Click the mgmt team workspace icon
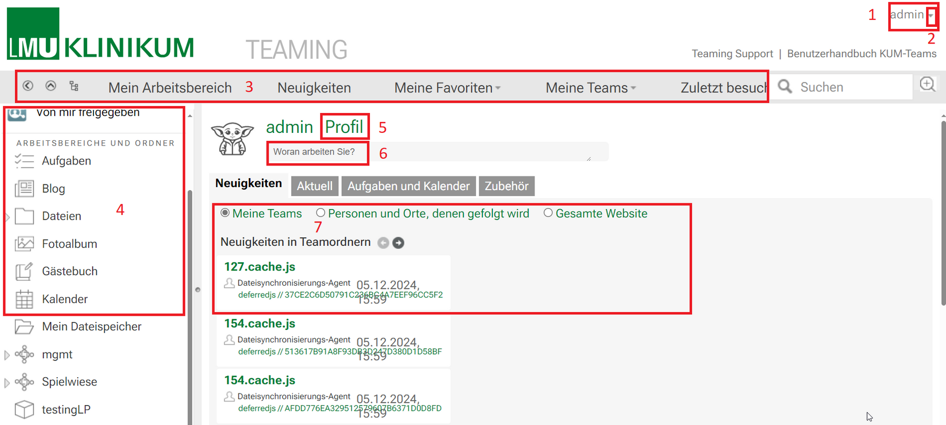 (24, 354)
